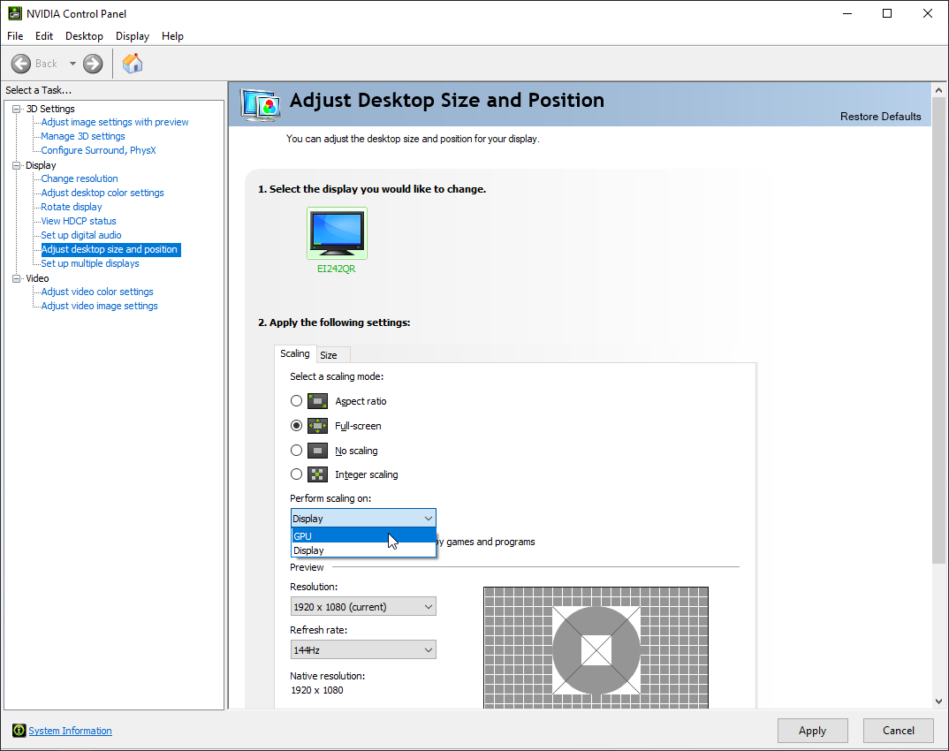Click Restore Defaults

[881, 117]
